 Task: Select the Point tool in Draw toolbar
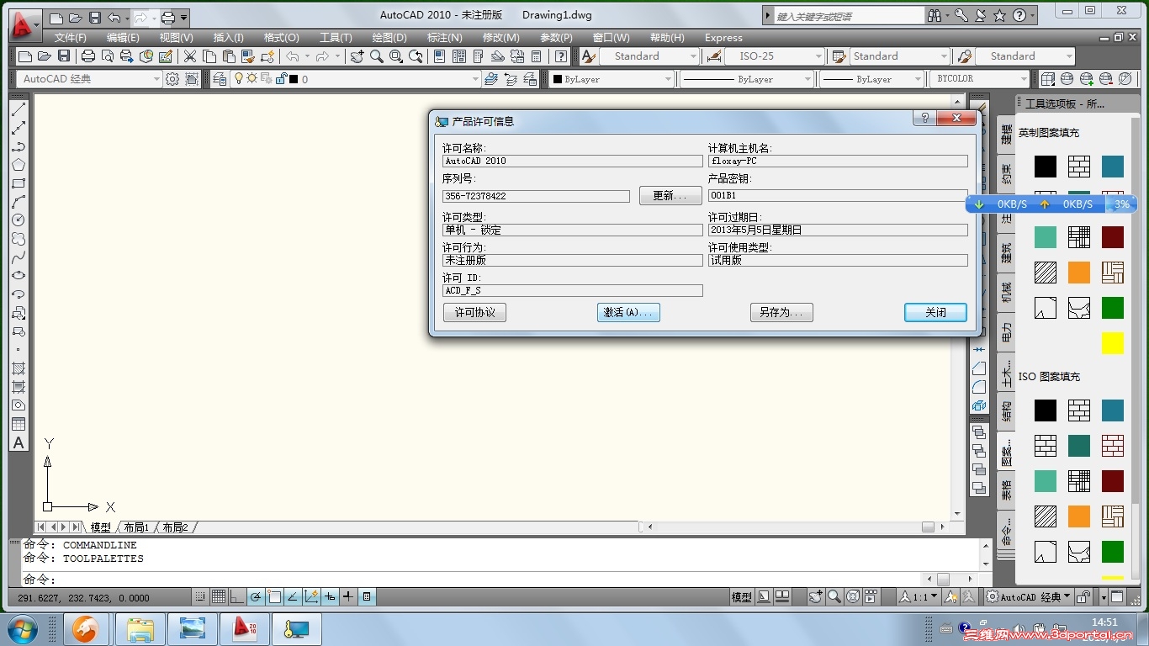tap(19, 350)
